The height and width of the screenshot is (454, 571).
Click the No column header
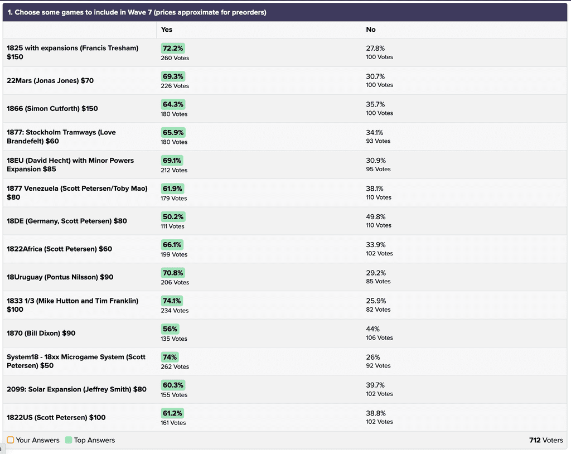pos(371,30)
